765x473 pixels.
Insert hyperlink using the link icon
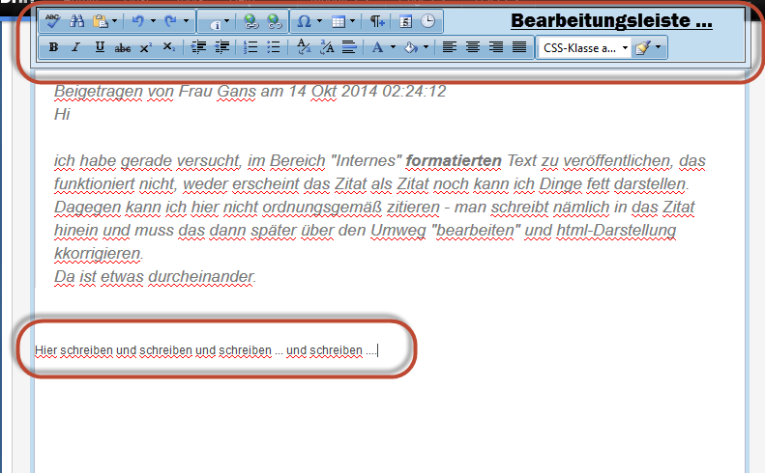click(x=250, y=20)
